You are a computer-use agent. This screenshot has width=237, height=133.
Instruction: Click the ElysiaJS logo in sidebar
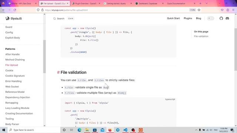[x=14, y=18]
